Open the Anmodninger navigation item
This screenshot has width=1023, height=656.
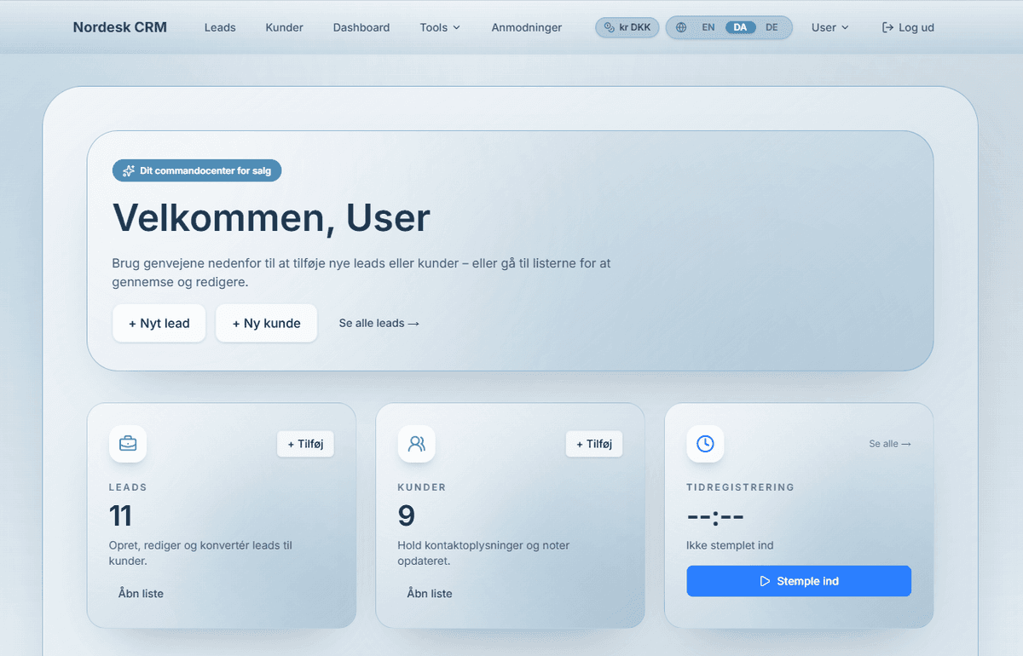[526, 26]
